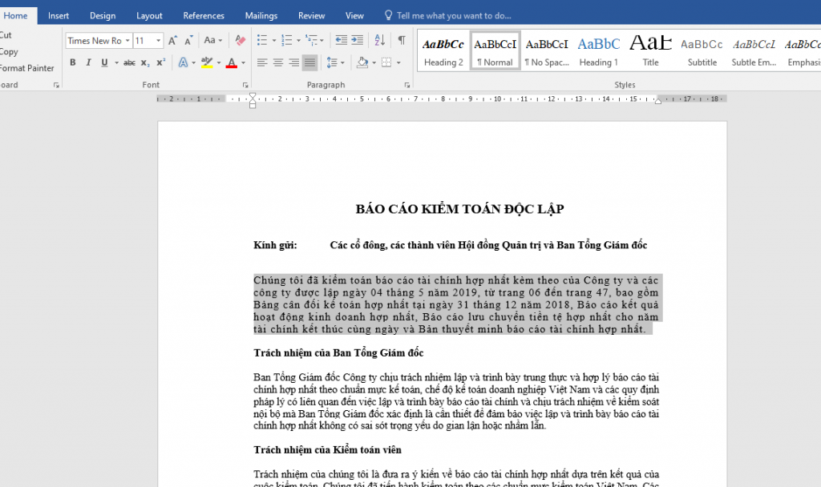
Task: Open Paragraph dialog launcher
Action: (x=406, y=85)
